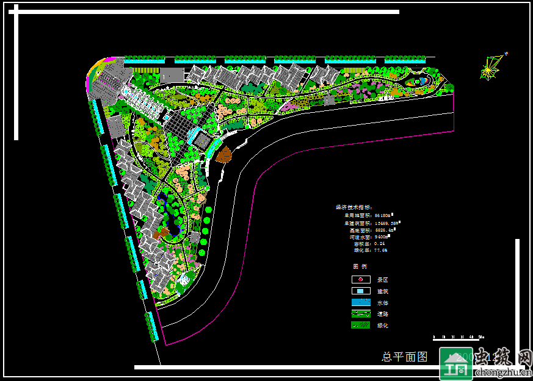Select the red dot scenic area legend symbol

pos(361,280)
